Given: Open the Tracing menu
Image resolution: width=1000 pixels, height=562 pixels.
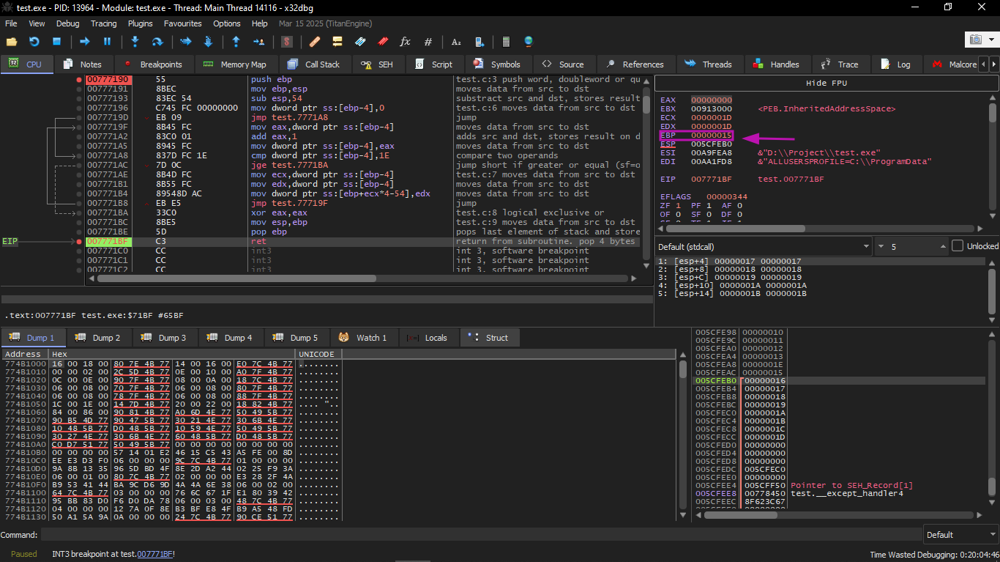Looking at the screenshot, I should point(103,23).
